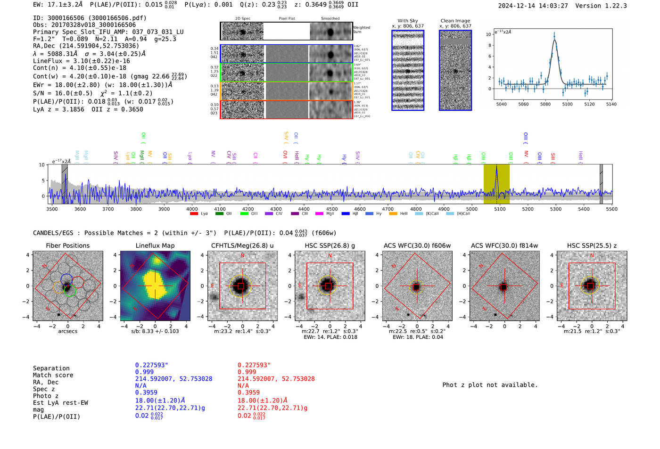
Task: Click the EW: 17.1±3.2Å header value
Action: (x=58, y=4)
